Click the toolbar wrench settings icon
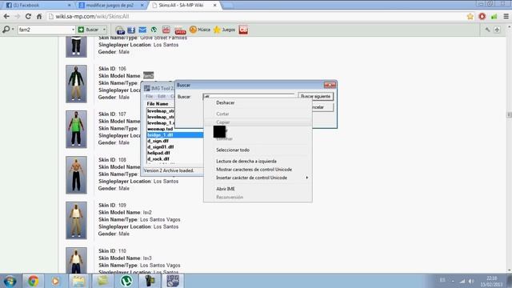512x288 pixels. coord(487,30)
